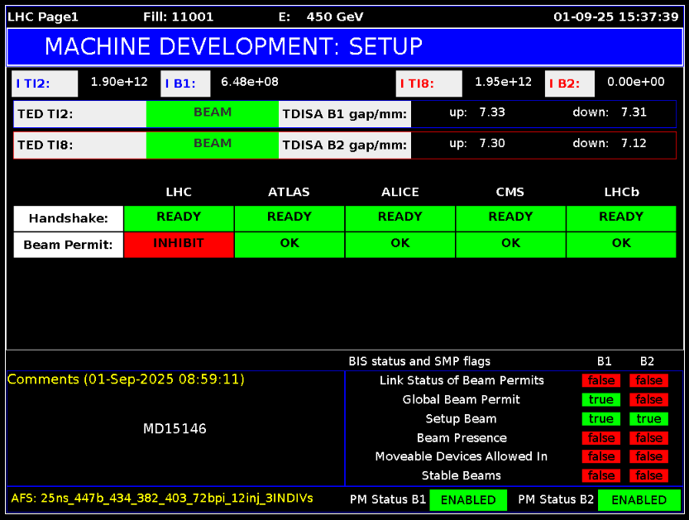The image size is (689, 520).
Task: Click the Link Status of Beam Permits B1 false flag
Action: pos(601,380)
